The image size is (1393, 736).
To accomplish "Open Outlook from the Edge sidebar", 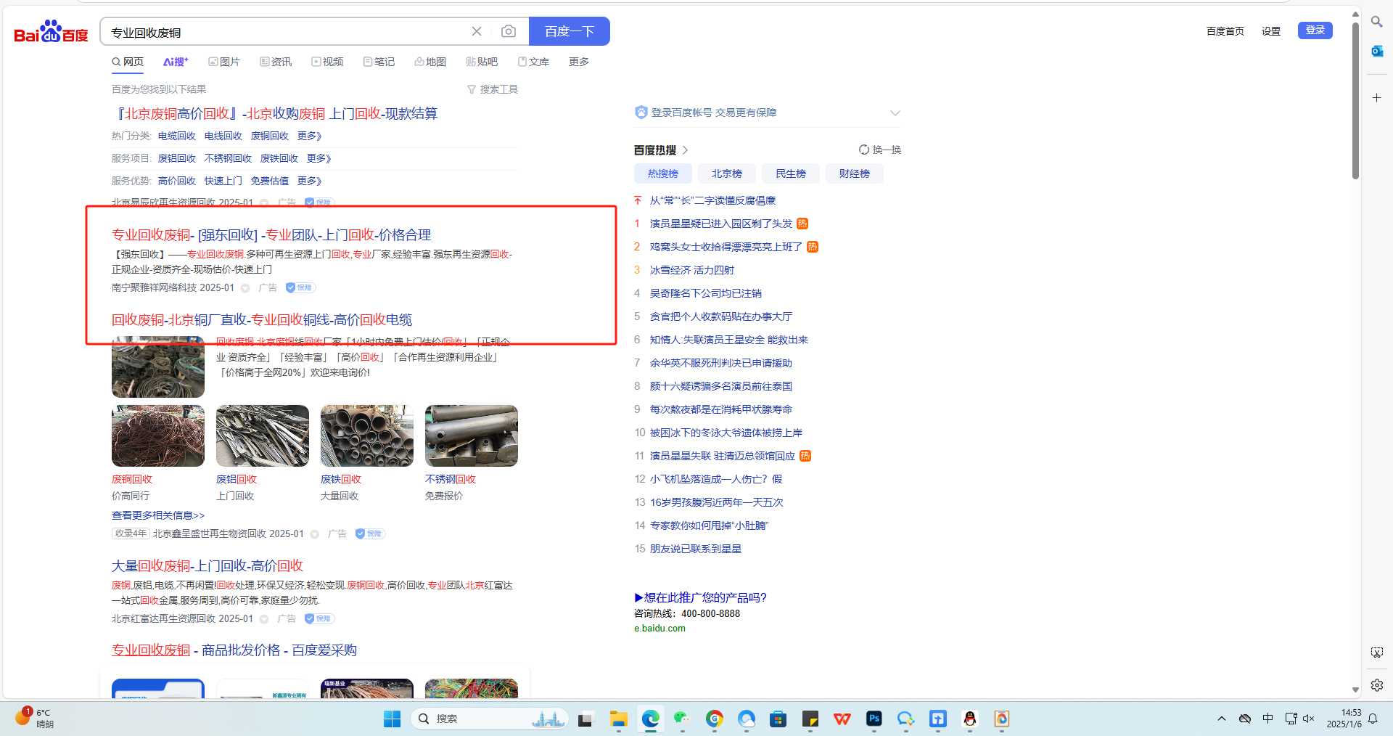I will click(1376, 51).
